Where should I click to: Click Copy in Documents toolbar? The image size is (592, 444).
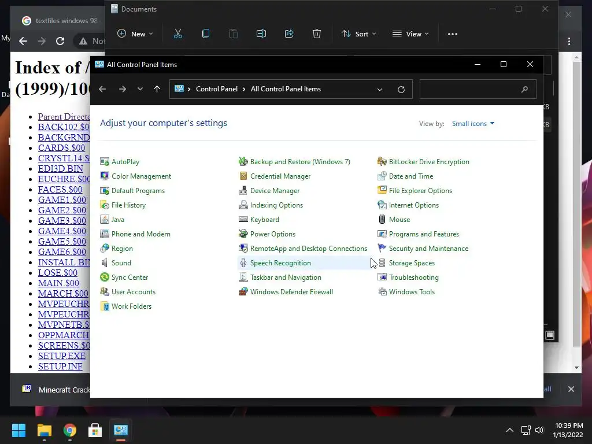click(x=206, y=34)
